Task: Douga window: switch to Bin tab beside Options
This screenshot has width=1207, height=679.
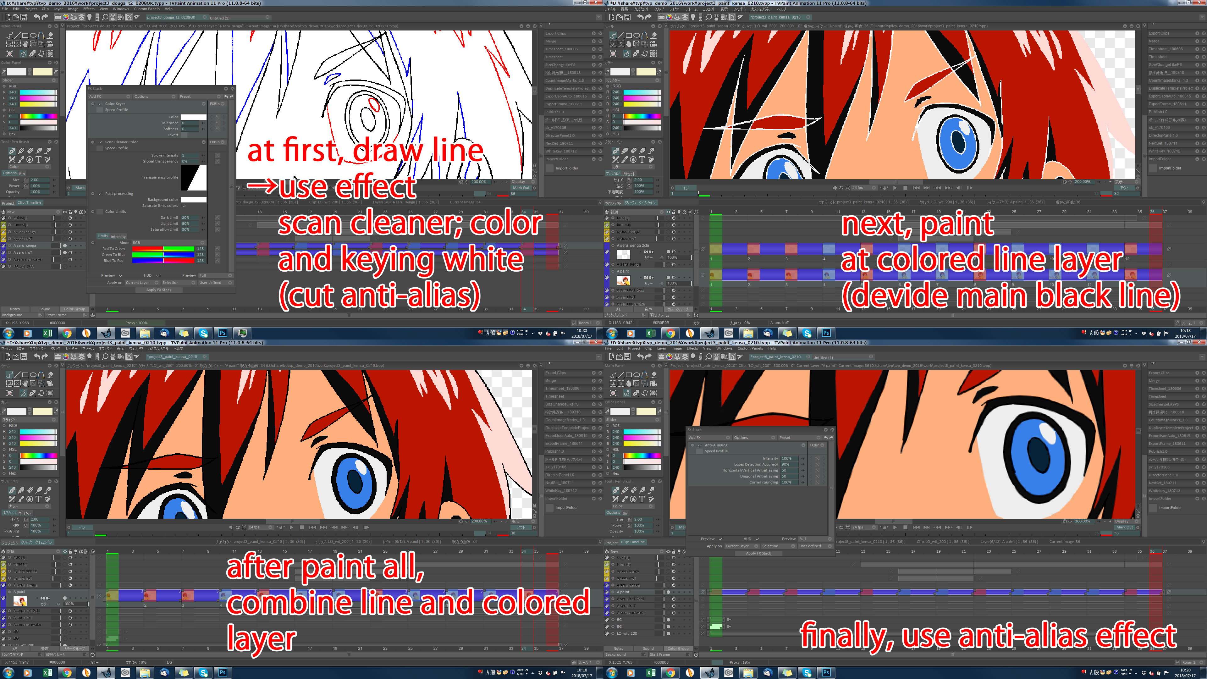Action: 22,174
